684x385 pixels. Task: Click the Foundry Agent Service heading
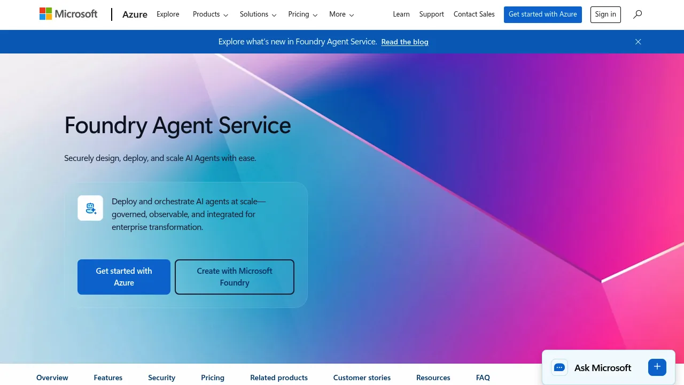click(x=177, y=125)
